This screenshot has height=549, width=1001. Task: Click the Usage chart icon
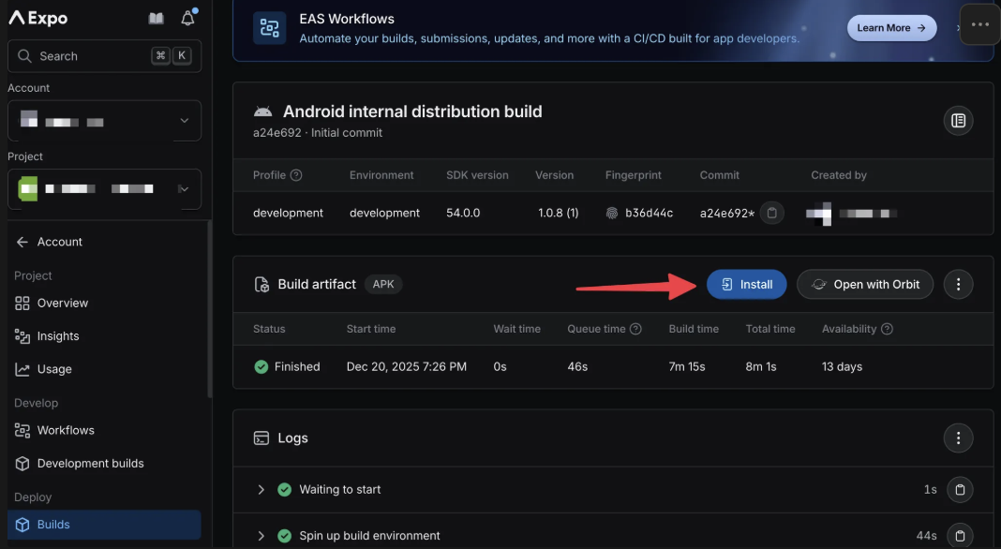click(x=22, y=370)
